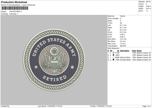Click the trims value 36

coord(121,23)
